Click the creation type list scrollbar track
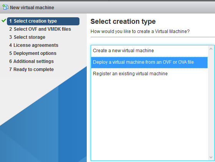Image resolution: width=215 pixels, height=162 pixels. pos(211,103)
